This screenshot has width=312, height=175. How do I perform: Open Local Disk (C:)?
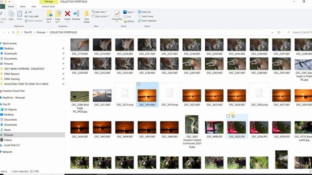tap(12, 145)
